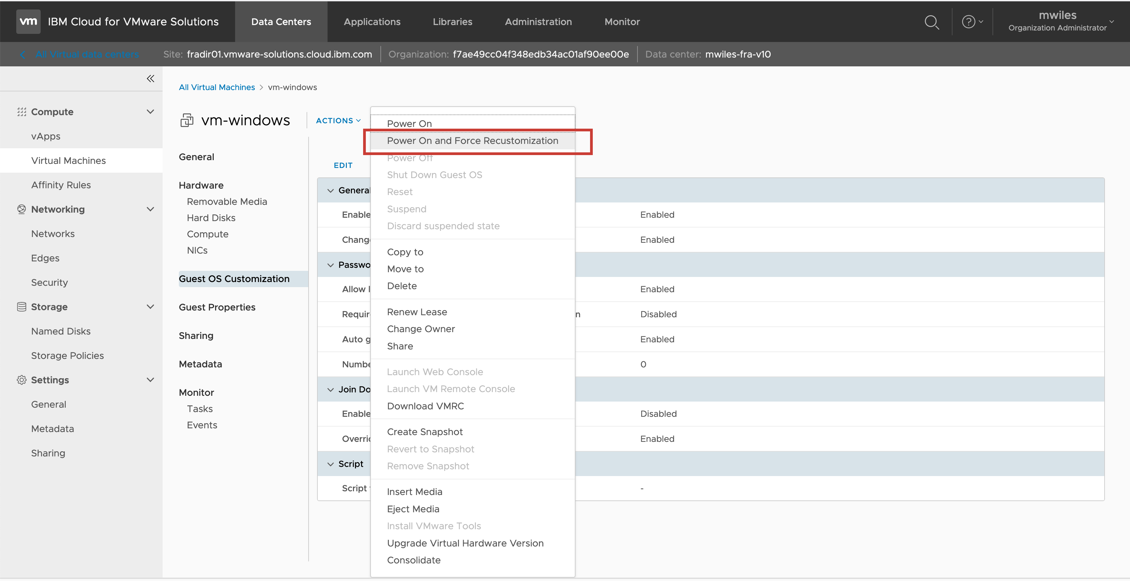Click the Compute grid icon in sidebar
1130x581 pixels.
point(21,112)
